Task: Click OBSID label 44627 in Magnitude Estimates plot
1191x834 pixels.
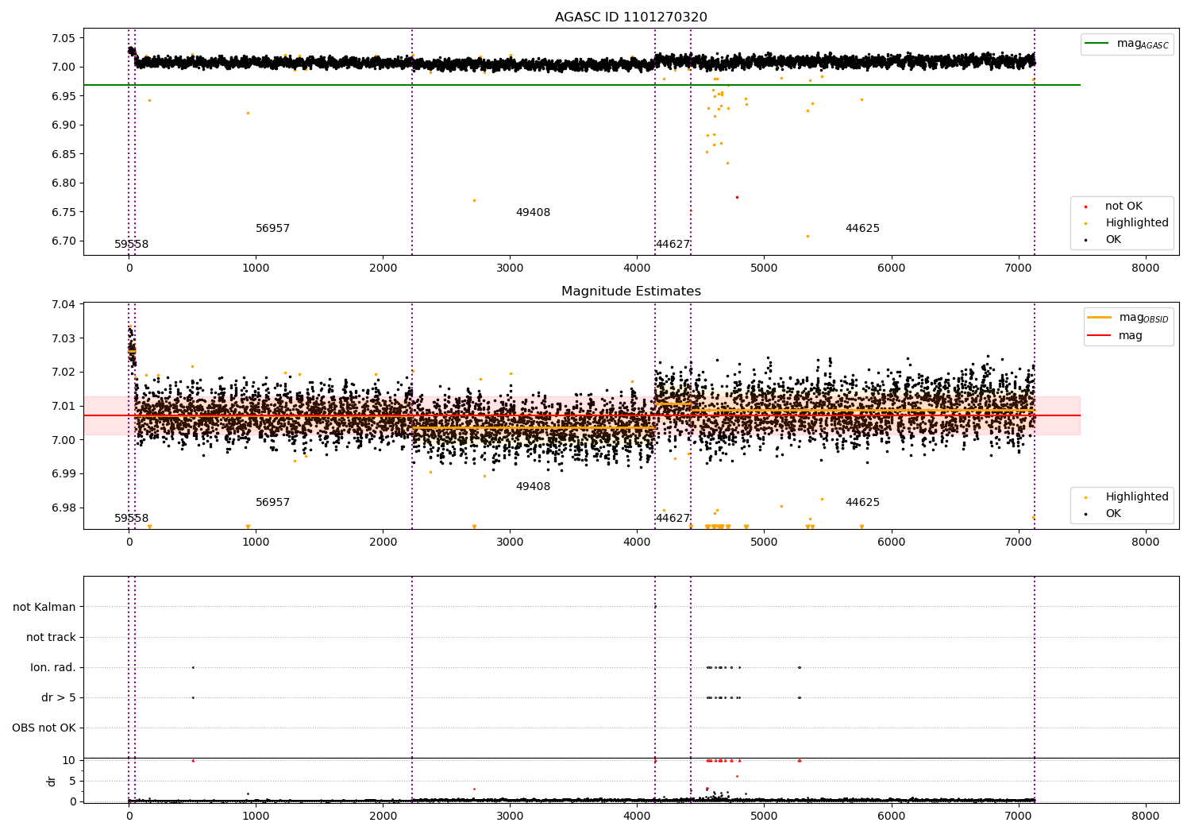Action: (x=673, y=519)
